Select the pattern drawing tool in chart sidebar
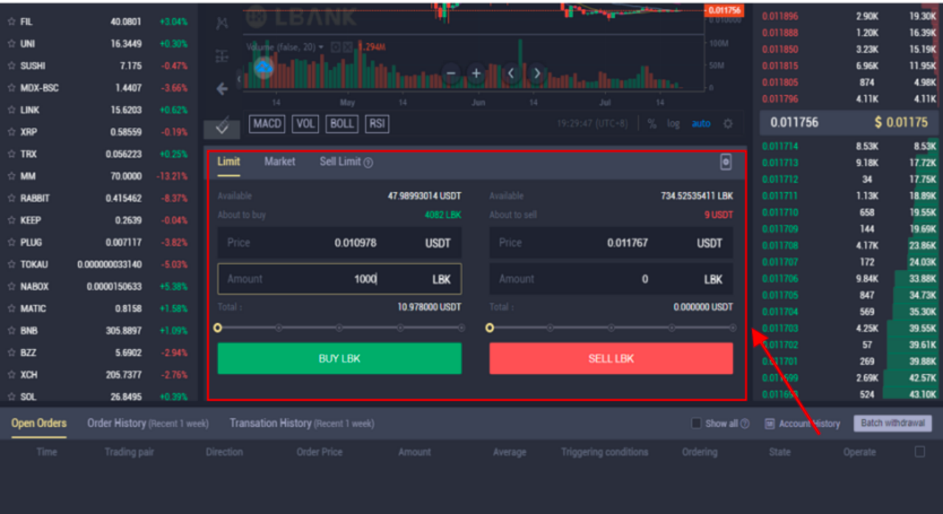The height and width of the screenshot is (514, 943). pyautogui.click(x=222, y=22)
